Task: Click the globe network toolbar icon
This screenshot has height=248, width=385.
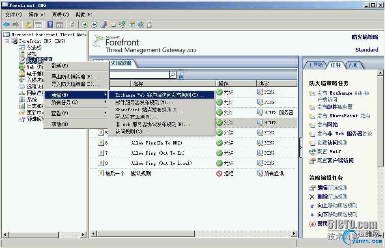Action: click(x=141, y=24)
